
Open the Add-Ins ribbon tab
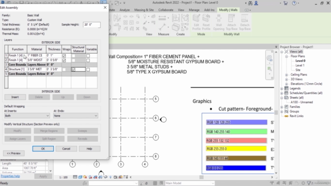209,10
